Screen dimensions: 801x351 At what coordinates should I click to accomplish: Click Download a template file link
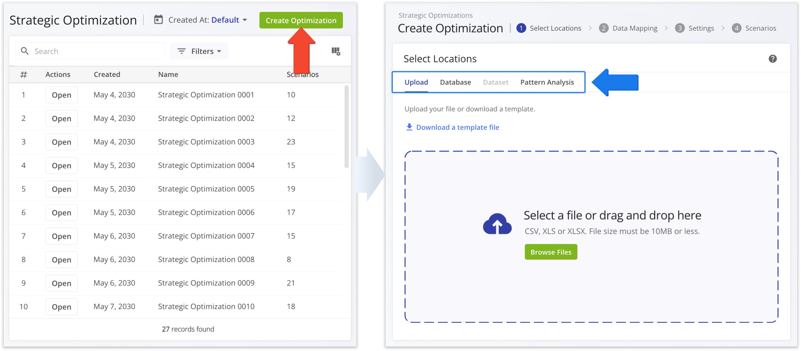click(457, 127)
